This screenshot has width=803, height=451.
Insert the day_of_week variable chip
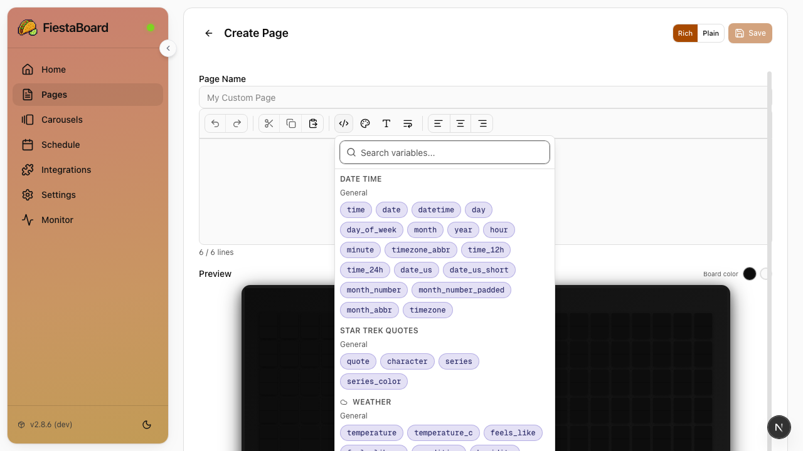click(x=371, y=230)
